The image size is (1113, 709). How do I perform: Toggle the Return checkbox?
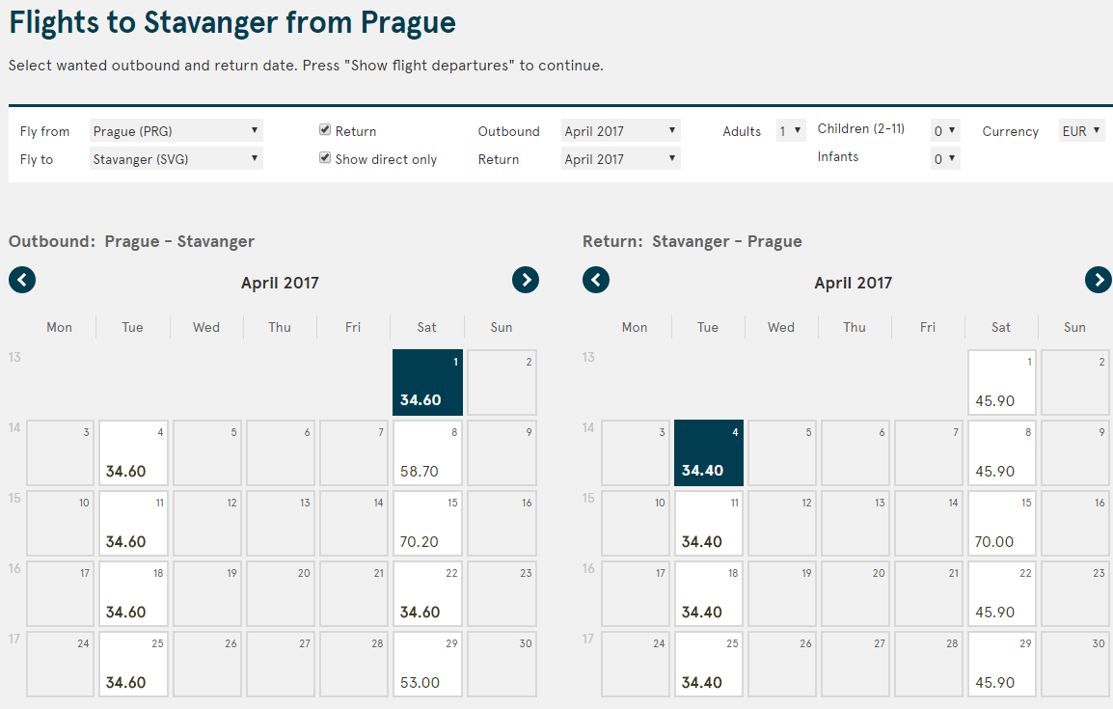pyautogui.click(x=324, y=130)
